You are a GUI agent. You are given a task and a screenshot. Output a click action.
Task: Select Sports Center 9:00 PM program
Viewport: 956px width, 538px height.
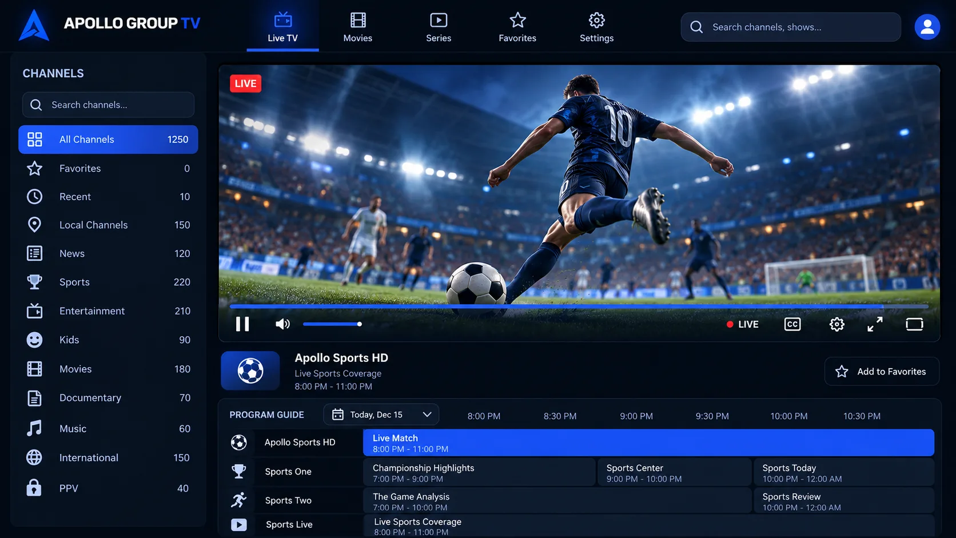tap(674, 473)
